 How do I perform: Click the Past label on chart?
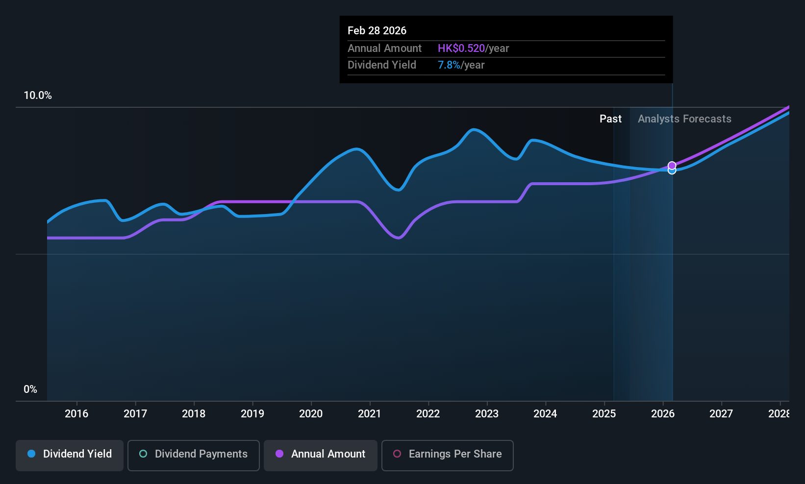[x=610, y=119]
